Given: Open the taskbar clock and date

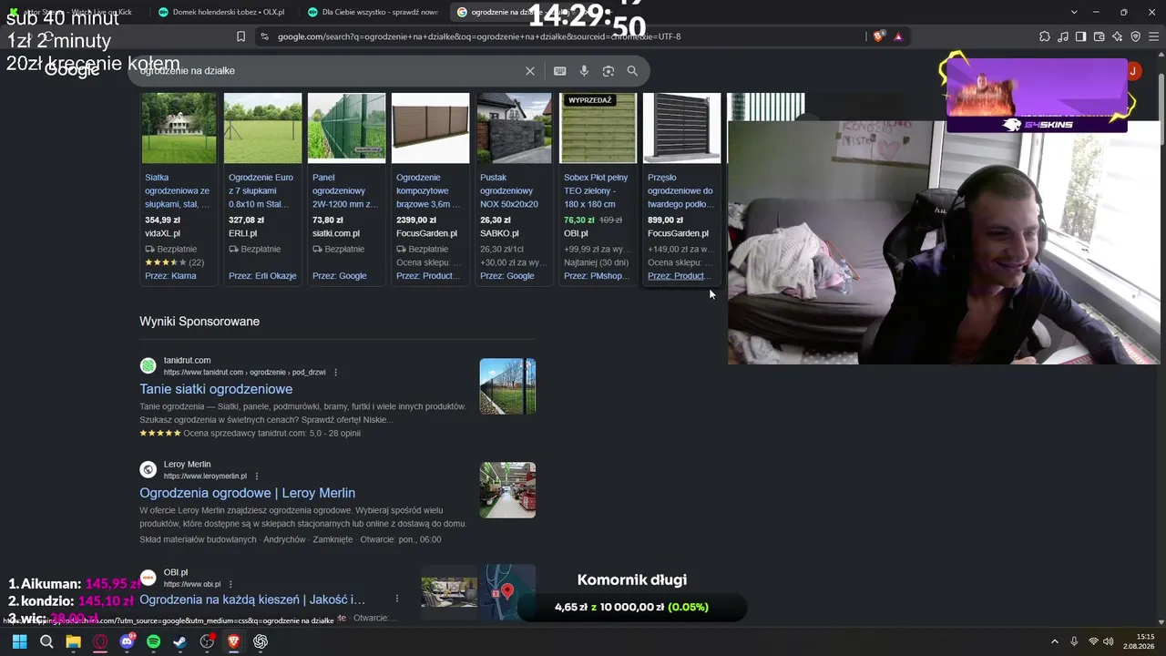Looking at the screenshot, I should pyautogui.click(x=1139, y=641).
